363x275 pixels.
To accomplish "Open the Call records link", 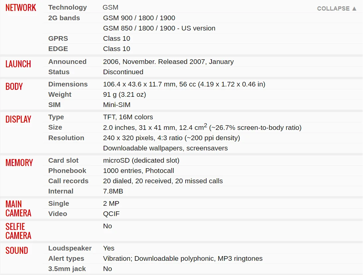I will (68, 181).
